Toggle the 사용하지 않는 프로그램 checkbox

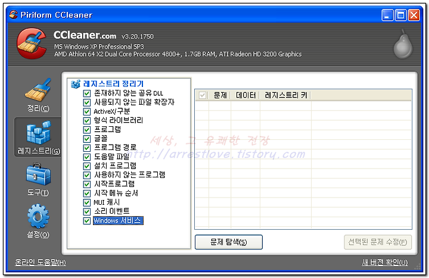[x=87, y=175]
